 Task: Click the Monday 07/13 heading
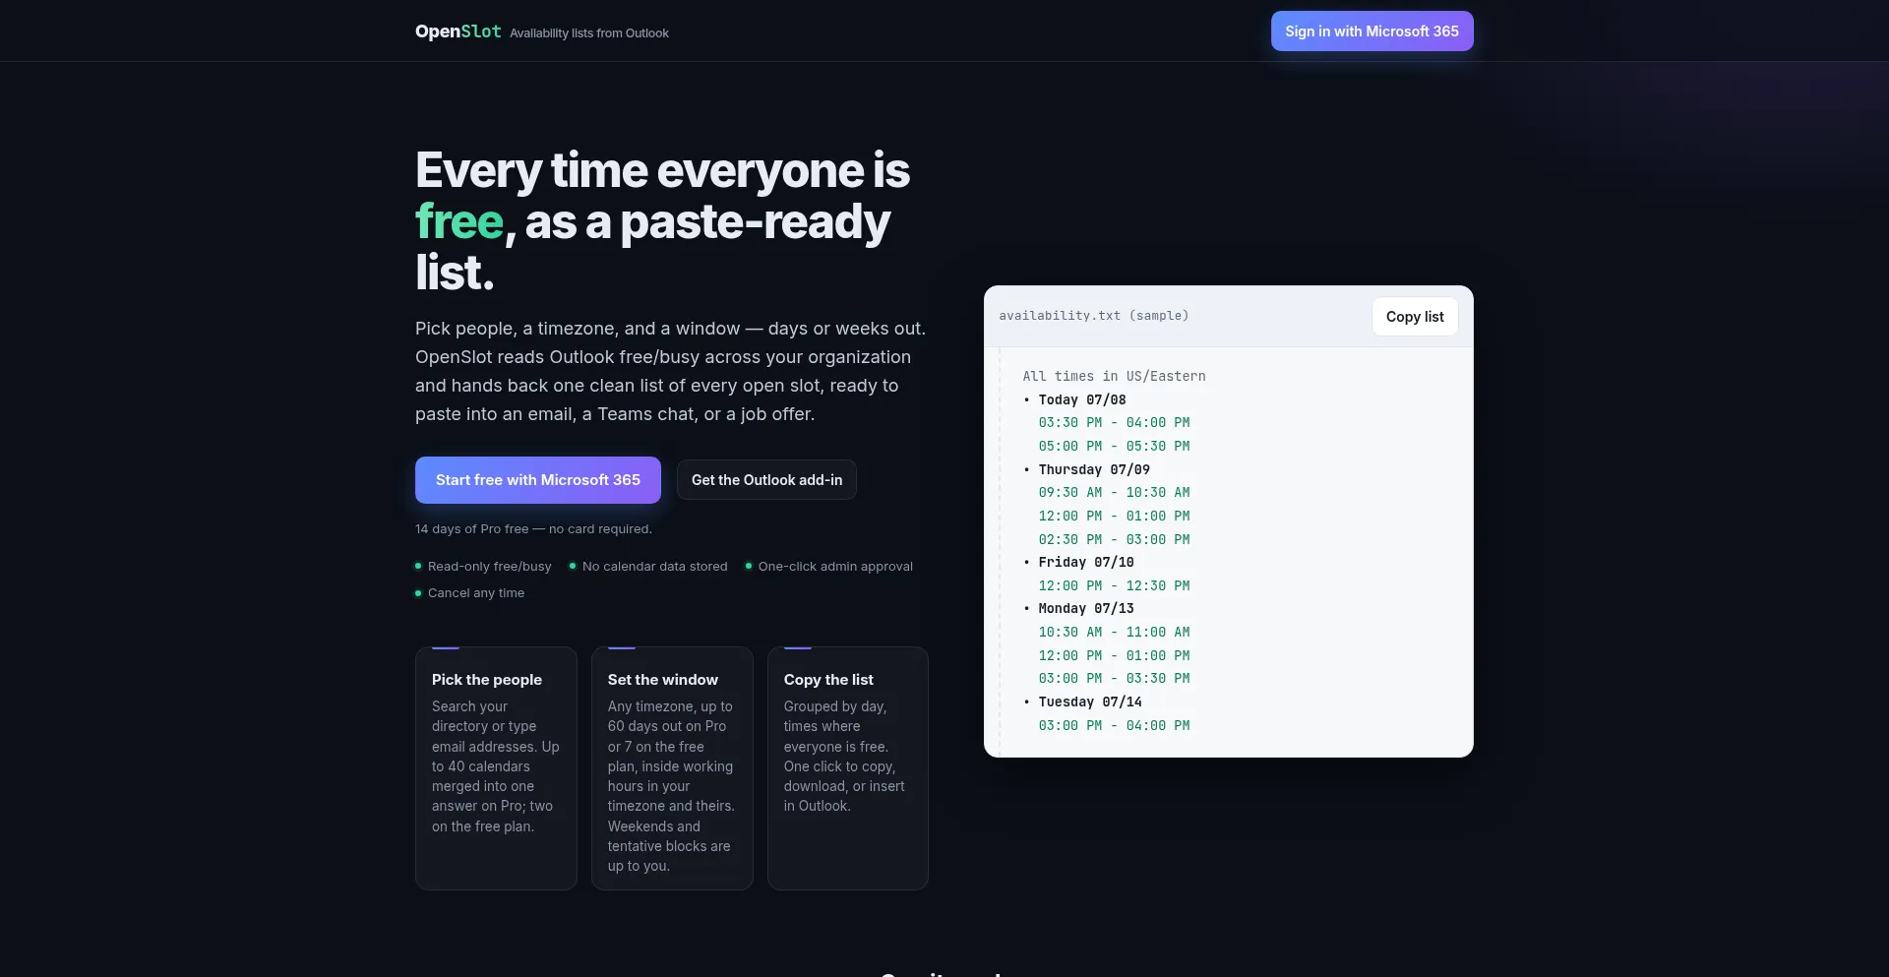click(1086, 609)
